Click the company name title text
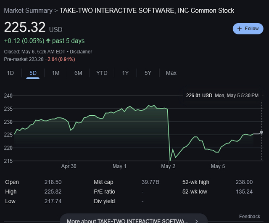The image size is (269, 223). click(147, 11)
